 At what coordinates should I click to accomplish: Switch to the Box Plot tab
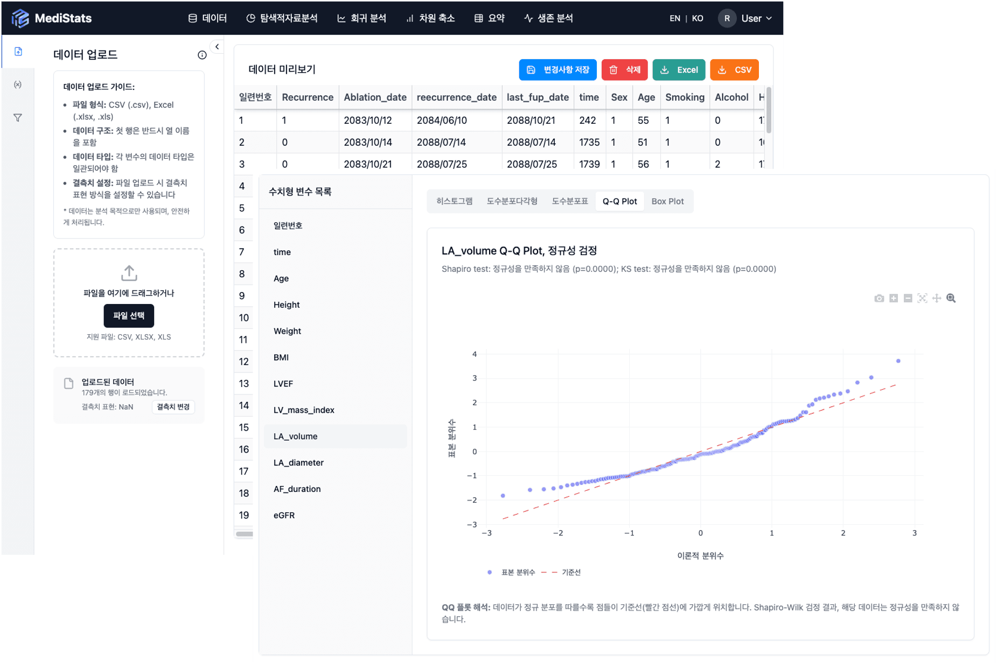(x=667, y=201)
